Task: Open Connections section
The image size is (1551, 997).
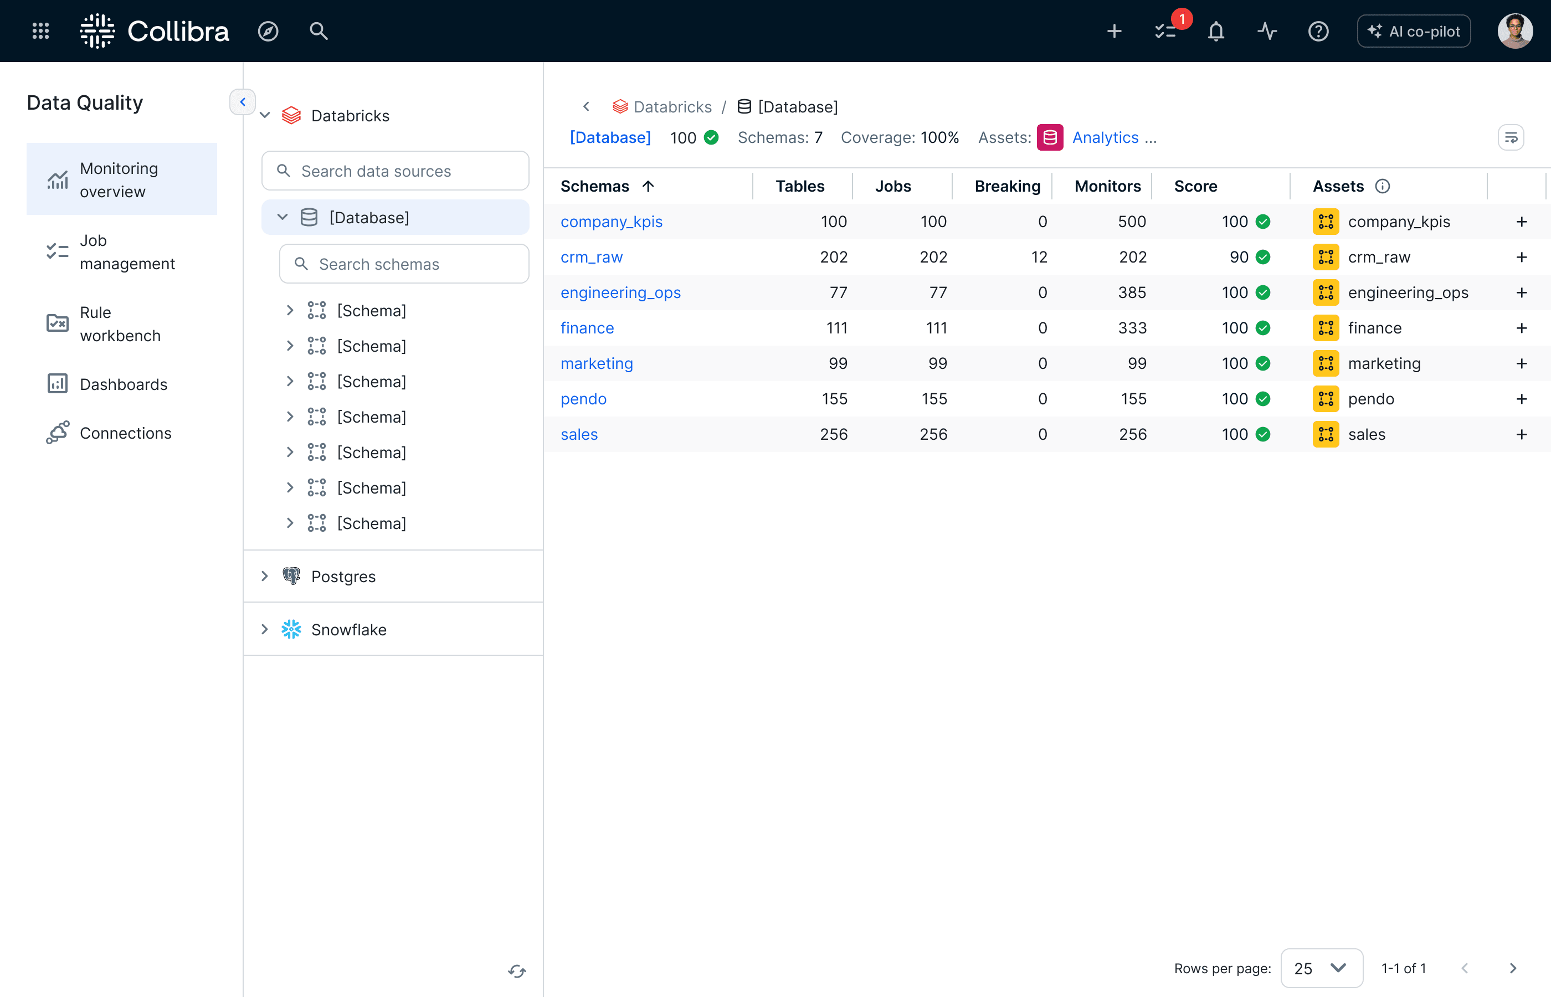Action: point(122,433)
